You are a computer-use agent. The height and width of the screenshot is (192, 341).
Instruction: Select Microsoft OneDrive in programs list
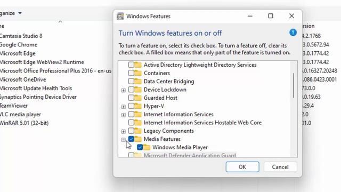point(23,79)
